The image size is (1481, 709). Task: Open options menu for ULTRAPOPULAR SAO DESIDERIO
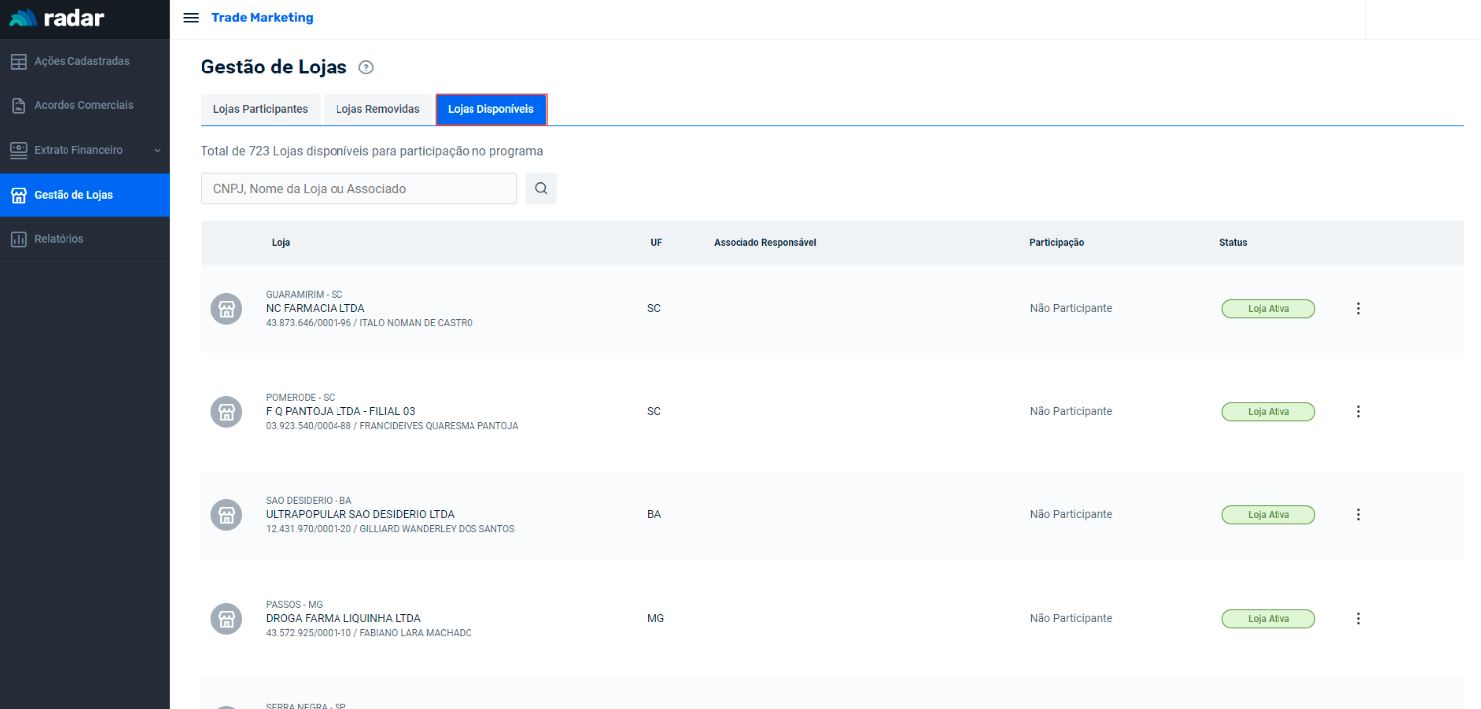tap(1358, 515)
